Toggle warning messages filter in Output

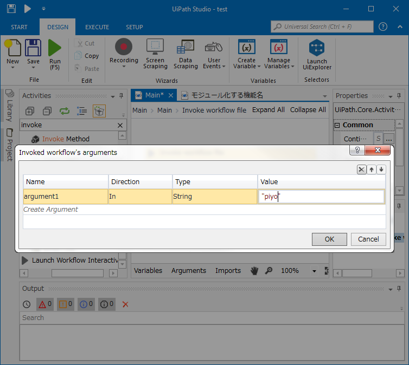(66, 304)
